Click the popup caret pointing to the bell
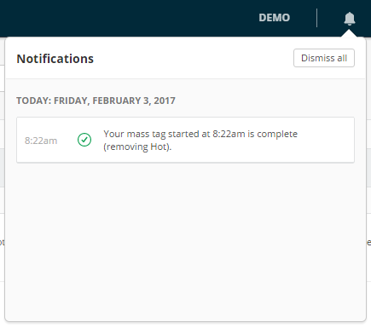The width and height of the screenshot is (371, 328). click(350, 33)
